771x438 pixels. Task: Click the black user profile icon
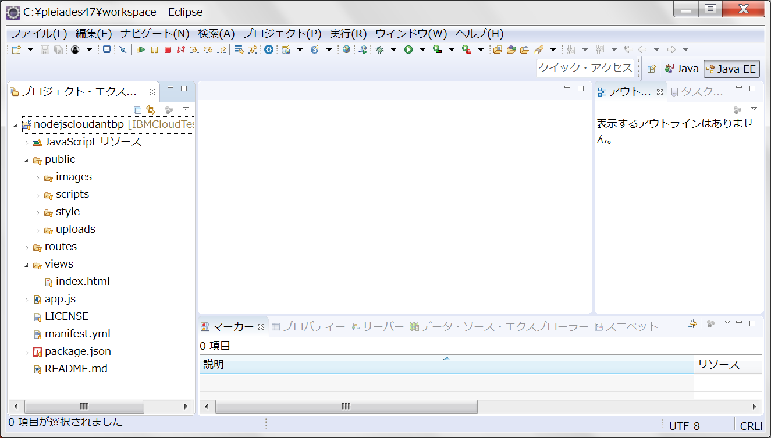[75, 49]
